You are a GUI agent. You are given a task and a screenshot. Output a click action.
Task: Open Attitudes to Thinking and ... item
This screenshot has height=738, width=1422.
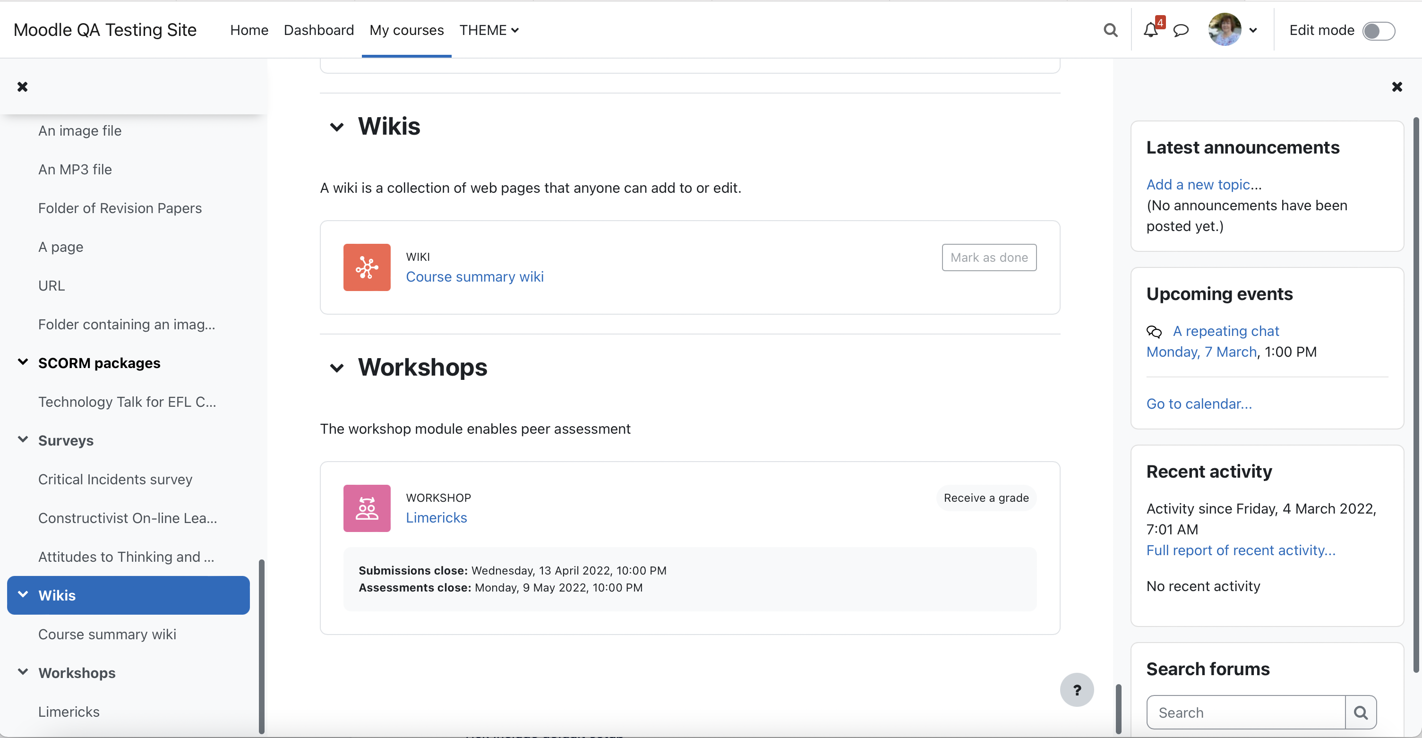pos(126,557)
